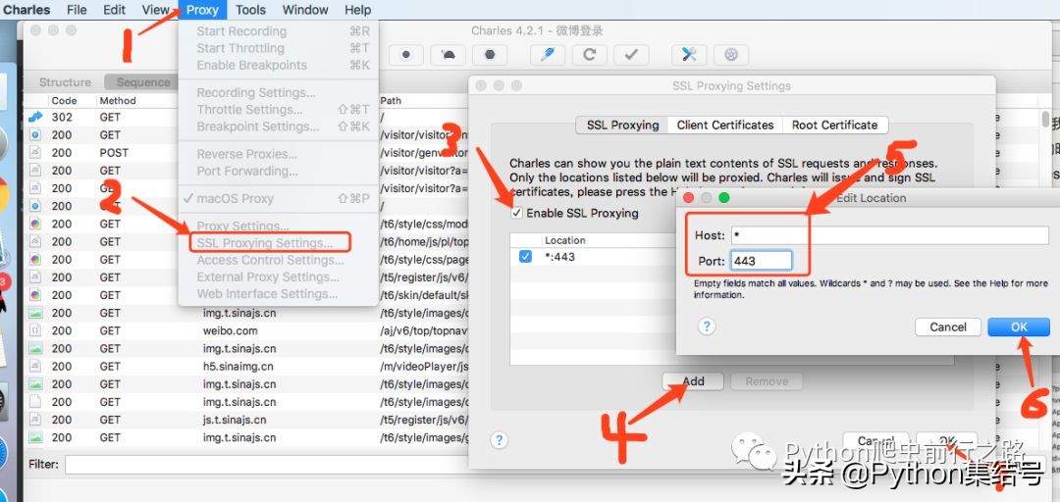Sort by the Code column header
Image resolution: width=1060 pixels, height=502 pixels.
[x=64, y=101]
